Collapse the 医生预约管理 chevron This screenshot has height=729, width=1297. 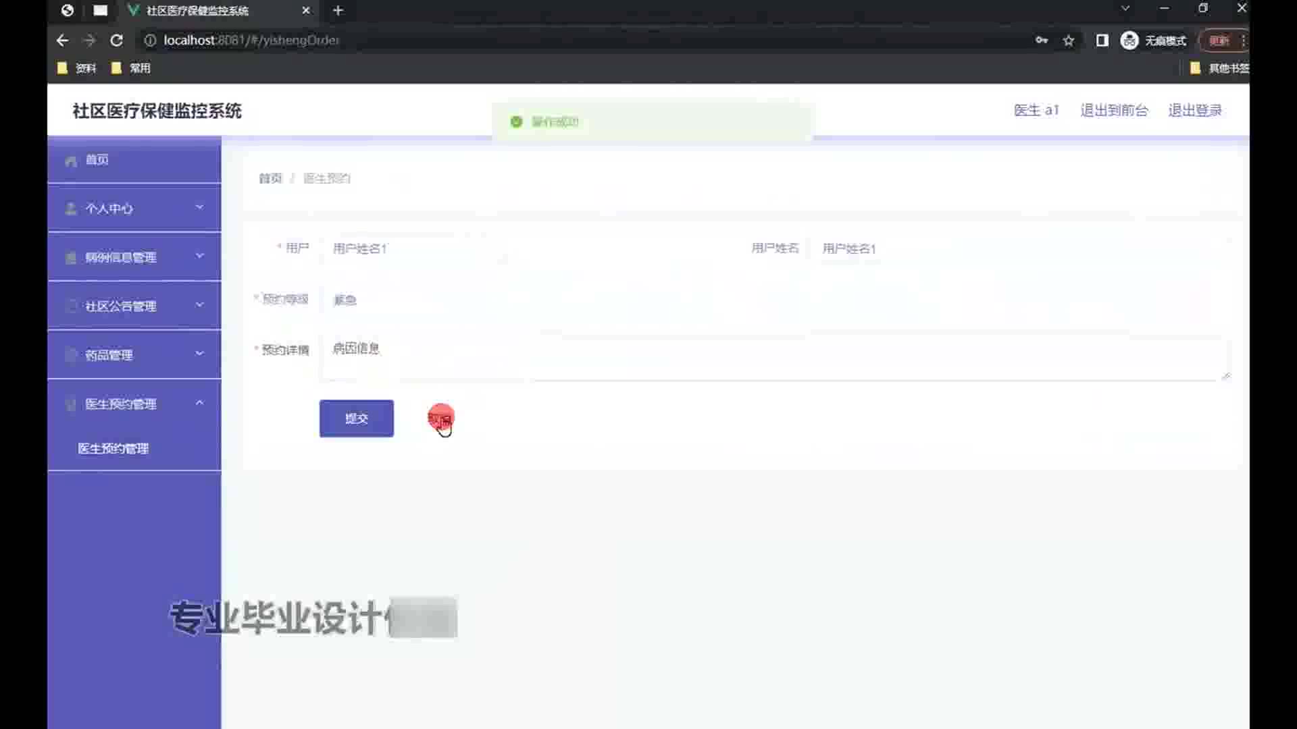pos(199,403)
